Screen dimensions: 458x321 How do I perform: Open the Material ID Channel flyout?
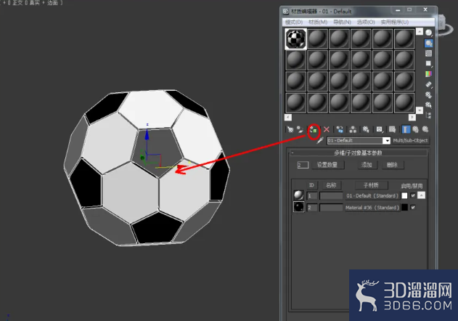point(380,129)
